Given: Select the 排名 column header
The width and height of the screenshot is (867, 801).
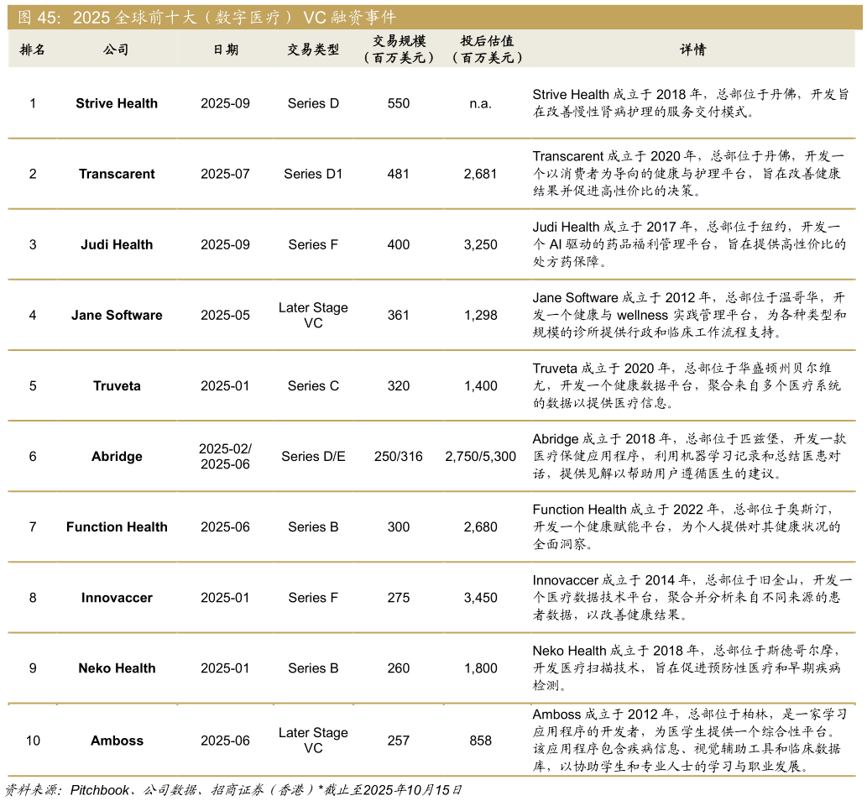Looking at the screenshot, I should [x=33, y=50].
